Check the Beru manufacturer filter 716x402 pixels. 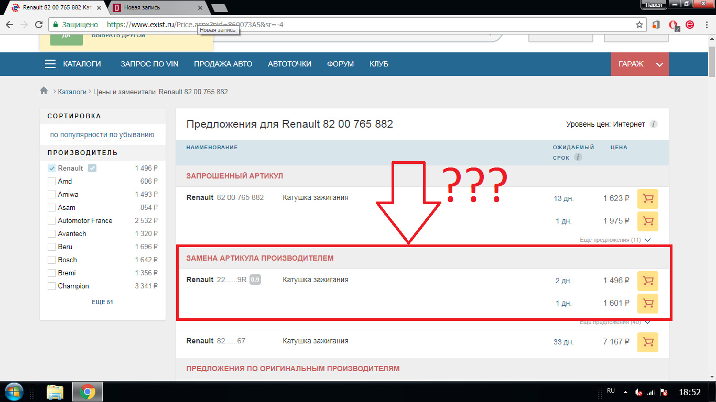pos(51,247)
